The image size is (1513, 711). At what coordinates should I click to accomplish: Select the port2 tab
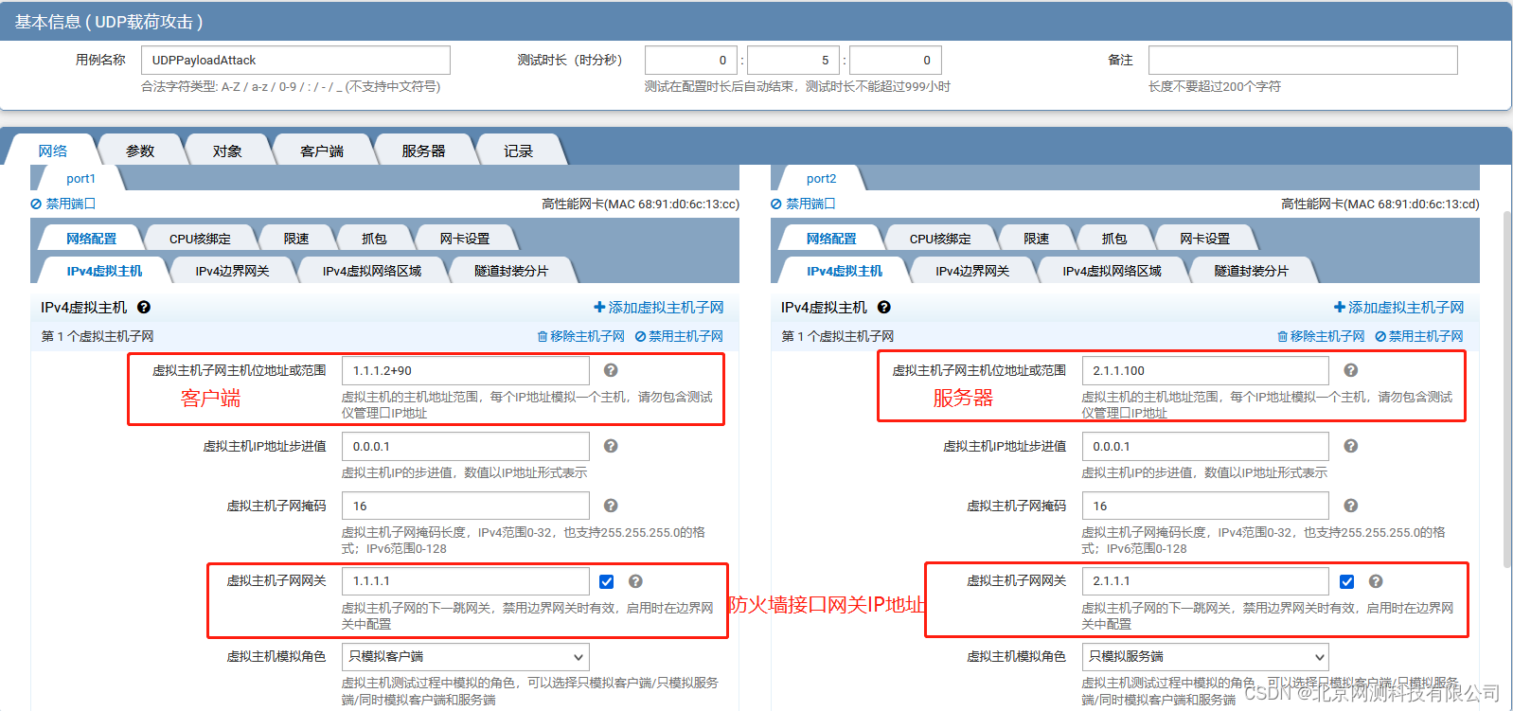click(821, 178)
